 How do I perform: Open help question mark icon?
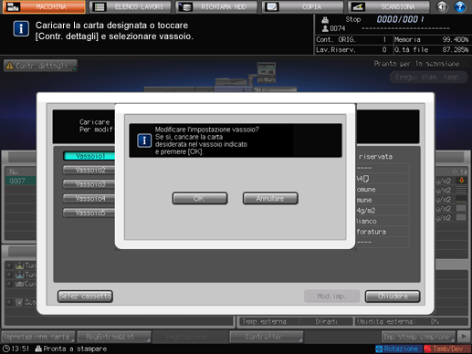460,6
